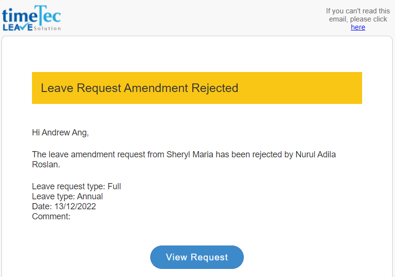Click the Comment field label

51,216
